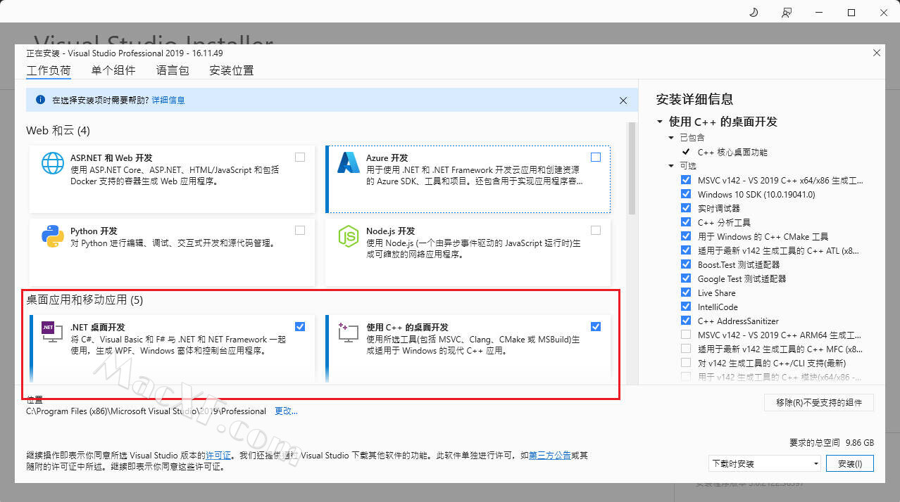This screenshot has width=900, height=502.
Task: Switch to the 工作负荷 tab
Action: pos(49,70)
